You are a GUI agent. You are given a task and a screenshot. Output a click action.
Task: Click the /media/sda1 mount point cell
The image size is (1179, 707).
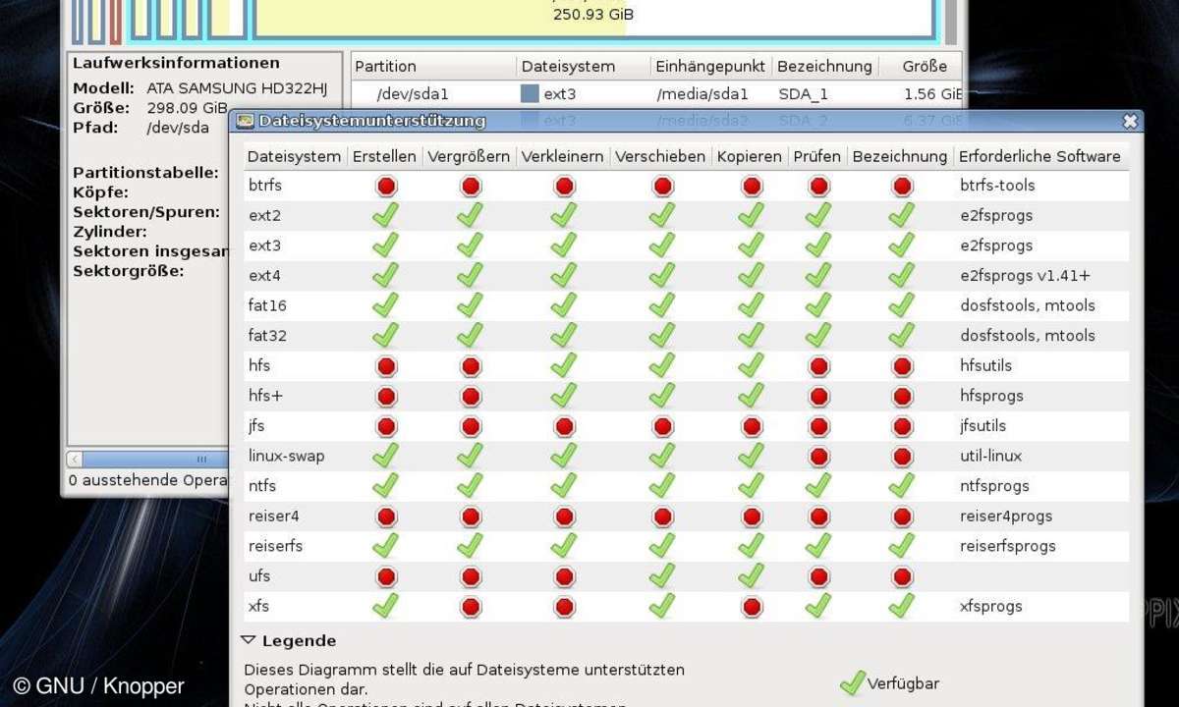coord(702,94)
